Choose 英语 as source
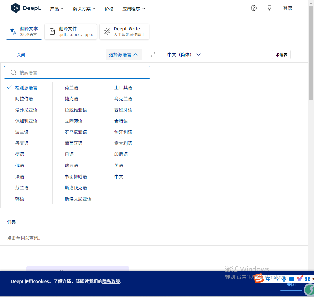This screenshot has width=314, height=297. click(x=119, y=166)
